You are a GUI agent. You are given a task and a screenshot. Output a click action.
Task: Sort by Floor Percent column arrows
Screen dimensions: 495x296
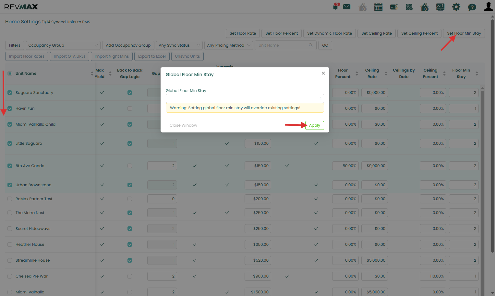[x=356, y=74]
